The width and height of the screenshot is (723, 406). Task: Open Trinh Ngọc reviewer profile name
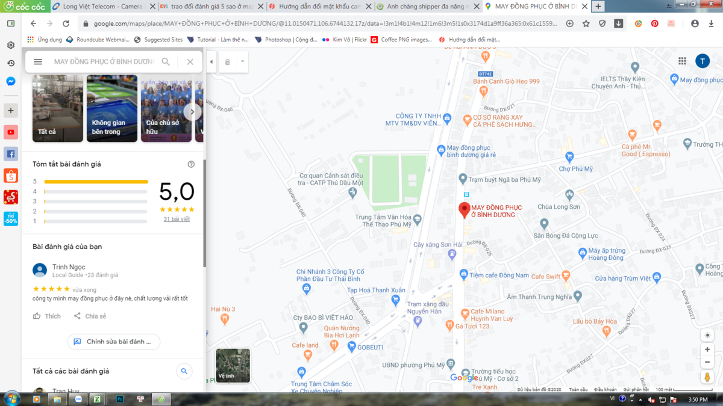(x=69, y=266)
